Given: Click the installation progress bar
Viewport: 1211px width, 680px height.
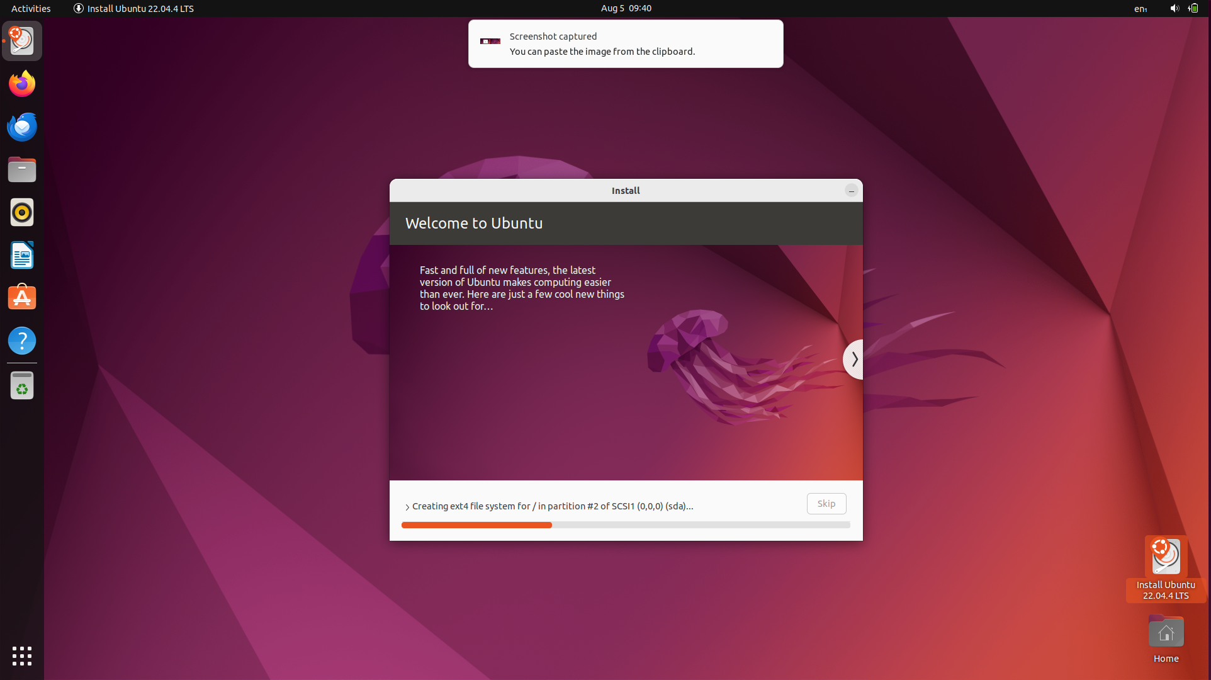Looking at the screenshot, I should click(x=626, y=525).
